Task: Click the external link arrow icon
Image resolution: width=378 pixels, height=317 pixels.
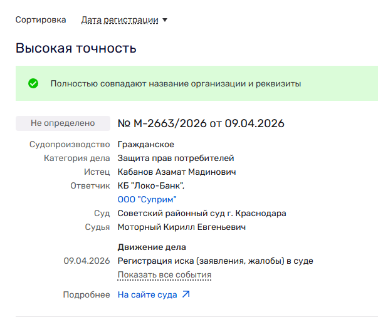Action: pos(186,294)
